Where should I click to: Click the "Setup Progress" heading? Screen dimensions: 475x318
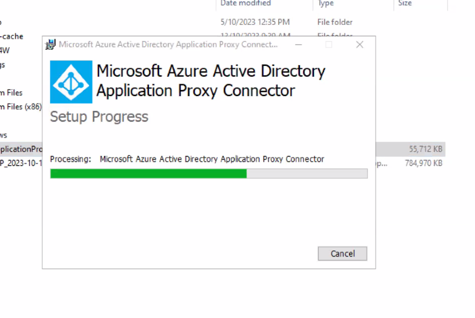(x=99, y=117)
